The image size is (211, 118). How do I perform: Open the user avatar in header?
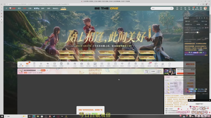(205, 8)
